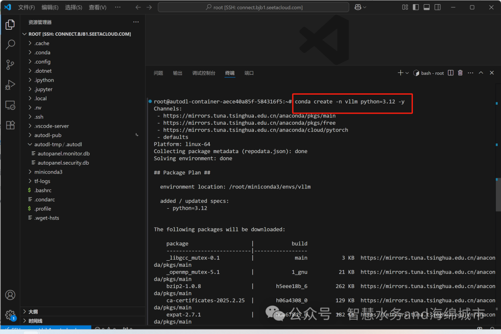Screen dimensions: 501x334
Task: Select the bash - root terminal entry
Action: tap(429, 73)
